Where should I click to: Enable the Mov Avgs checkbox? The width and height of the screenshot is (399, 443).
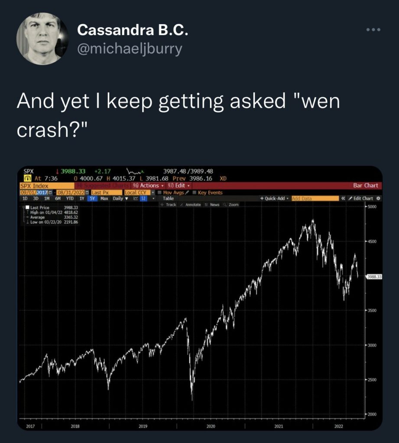pyautogui.click(x=159, y=193)
